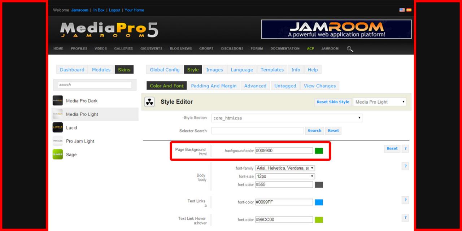The width and height of the screenshot is (462, 231).
Task: Switch language with the US flag icon
Action: [x=402, y=10]
